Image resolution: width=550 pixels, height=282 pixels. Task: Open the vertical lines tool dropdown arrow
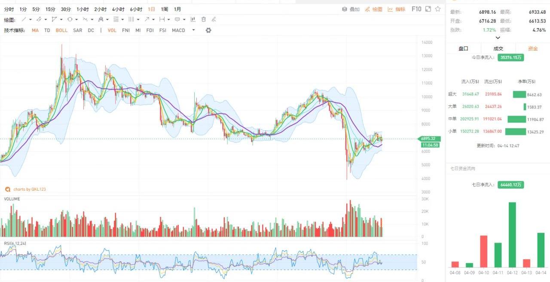pyautogui.click(x=137, y=19)
